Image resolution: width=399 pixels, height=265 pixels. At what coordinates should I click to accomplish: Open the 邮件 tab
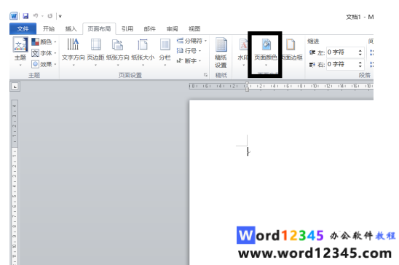click(x=150, y=28)
